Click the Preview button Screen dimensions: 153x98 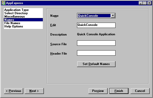pos(98,91)
